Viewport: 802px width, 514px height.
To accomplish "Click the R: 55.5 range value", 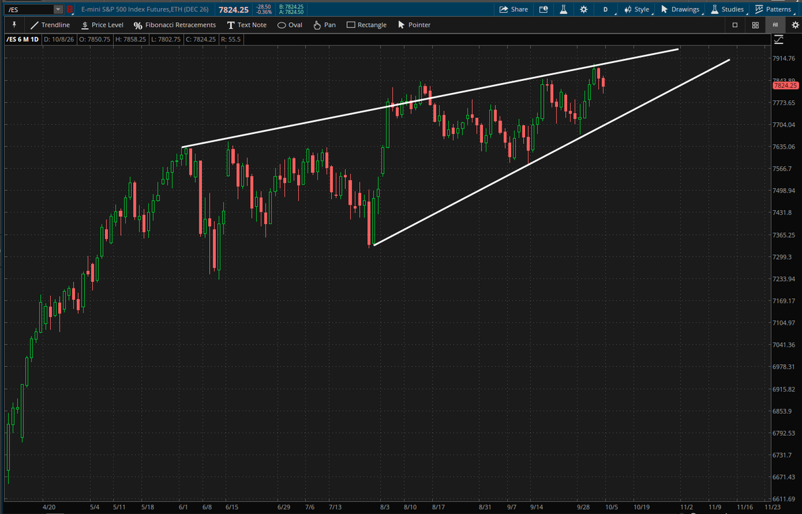I will tap(231, 39).
